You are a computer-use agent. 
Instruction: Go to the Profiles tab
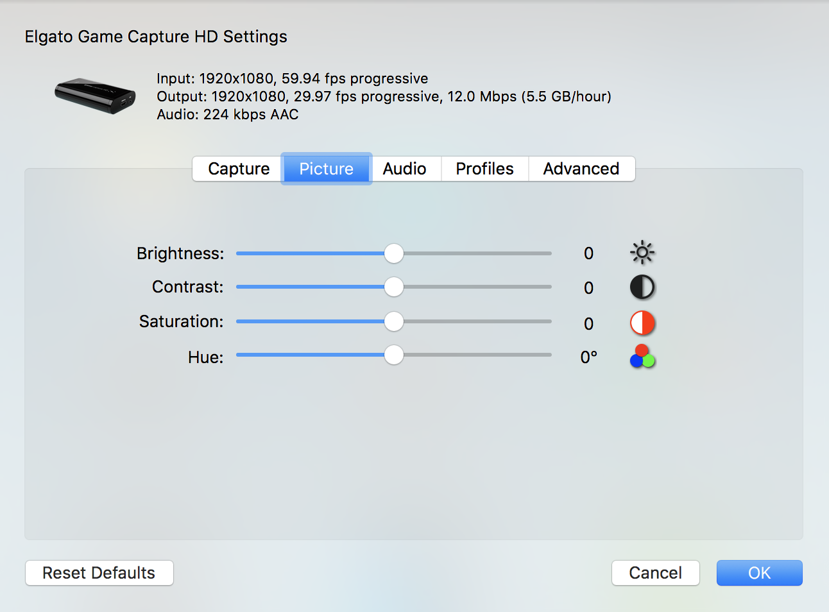(484, 169)
